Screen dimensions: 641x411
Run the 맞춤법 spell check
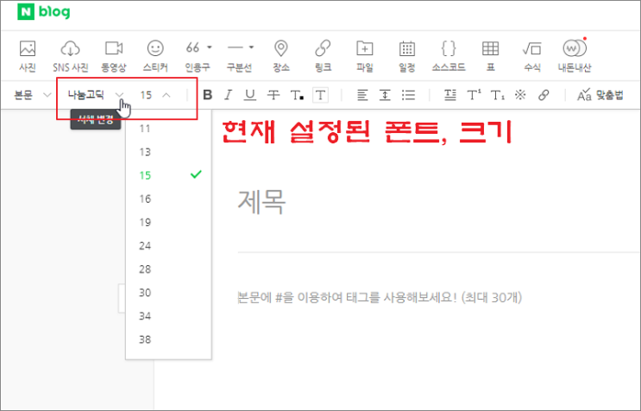[600, 95]
